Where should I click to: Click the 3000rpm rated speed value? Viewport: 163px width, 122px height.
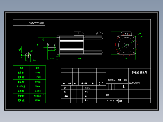click(38, 82)
